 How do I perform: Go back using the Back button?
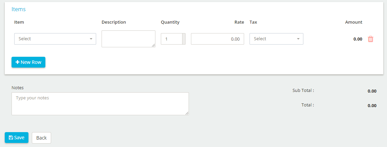(41, 138)
